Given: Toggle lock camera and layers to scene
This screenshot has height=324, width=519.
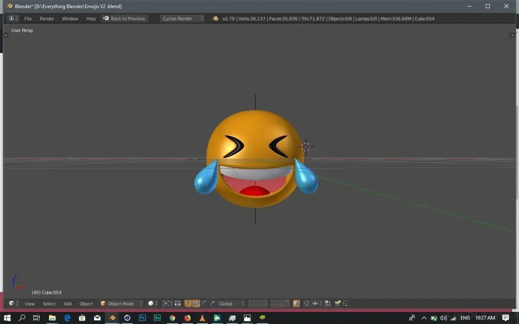Looking at the screenshot, I should click(x=296, y=304).
